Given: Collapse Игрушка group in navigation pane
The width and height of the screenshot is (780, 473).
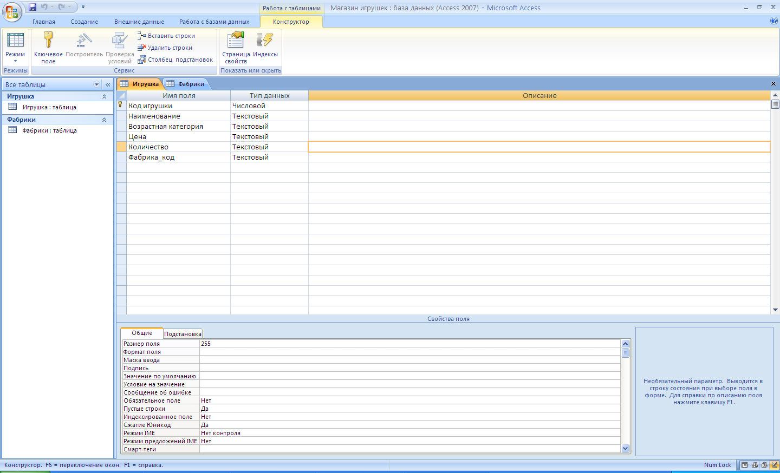Looking at the screenshot, I should tap(104, 96).
